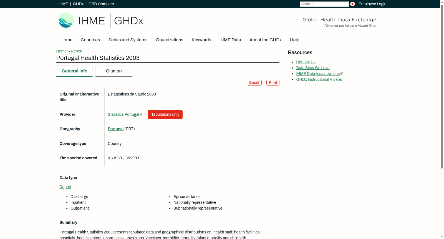The image size is (444, 239).
Task: Focus the Search input field
Action: 324,4
